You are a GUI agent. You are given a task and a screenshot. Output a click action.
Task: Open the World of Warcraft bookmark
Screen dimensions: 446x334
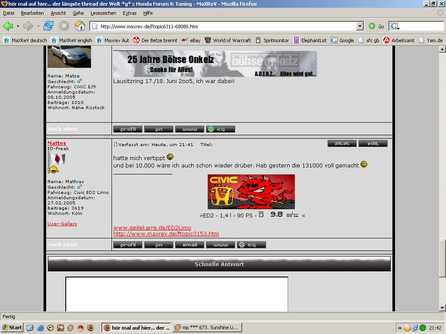coord(228,40)
